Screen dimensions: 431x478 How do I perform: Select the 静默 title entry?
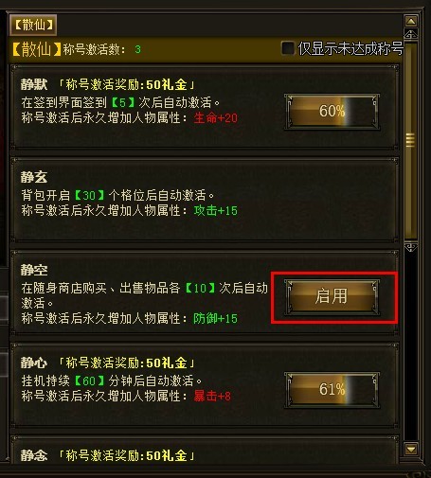click(205, 107)
